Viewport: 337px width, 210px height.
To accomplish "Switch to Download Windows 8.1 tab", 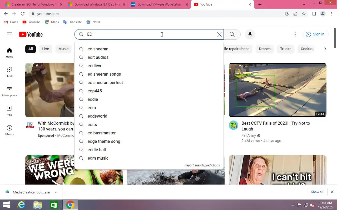I will [97, 4].
